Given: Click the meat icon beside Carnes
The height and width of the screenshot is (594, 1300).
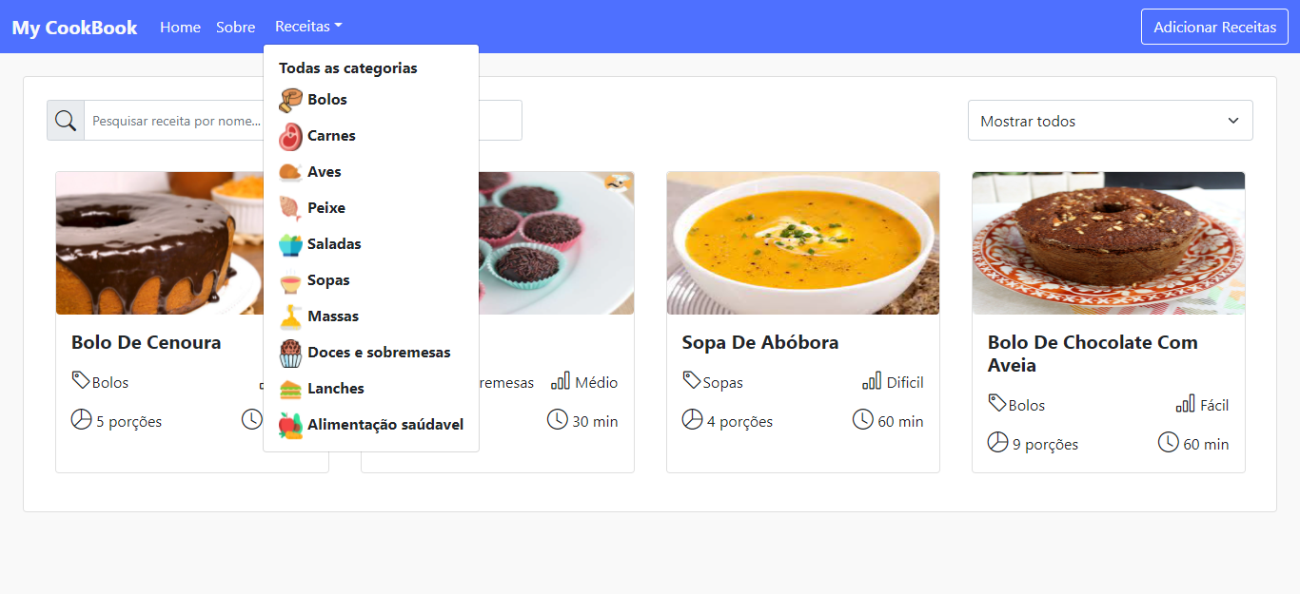Looking at the screenshot, I should coord(290,136).
